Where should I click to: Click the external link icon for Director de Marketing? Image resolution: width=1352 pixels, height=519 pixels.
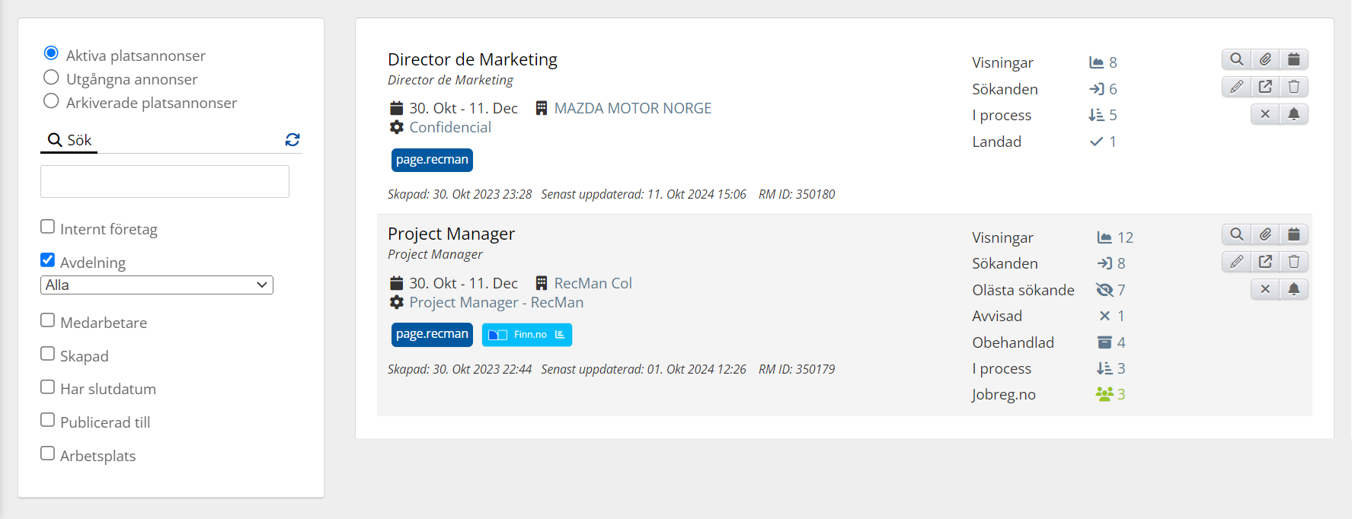(x=1265, y=87)
